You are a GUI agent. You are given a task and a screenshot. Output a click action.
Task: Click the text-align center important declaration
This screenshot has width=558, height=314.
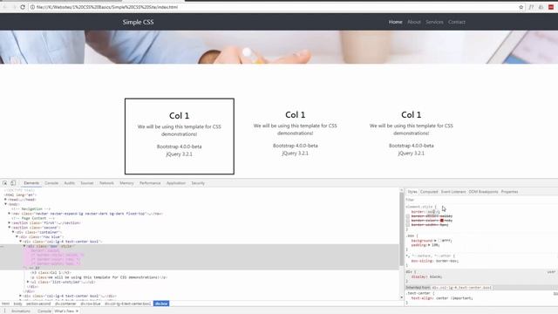[x=442, y=298]
